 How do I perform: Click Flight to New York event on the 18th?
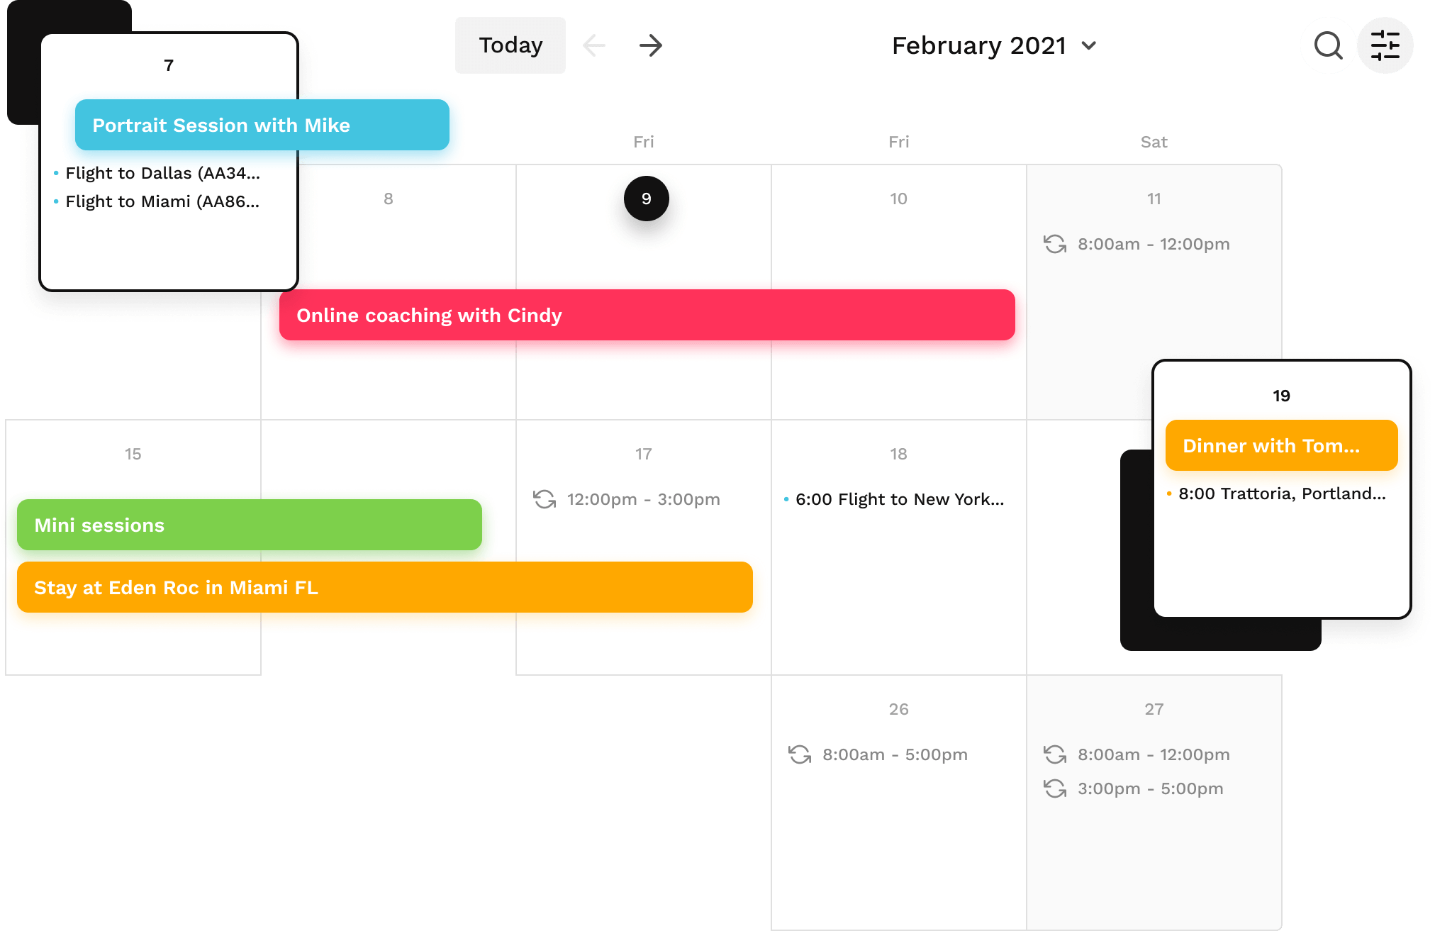(898, 499)
